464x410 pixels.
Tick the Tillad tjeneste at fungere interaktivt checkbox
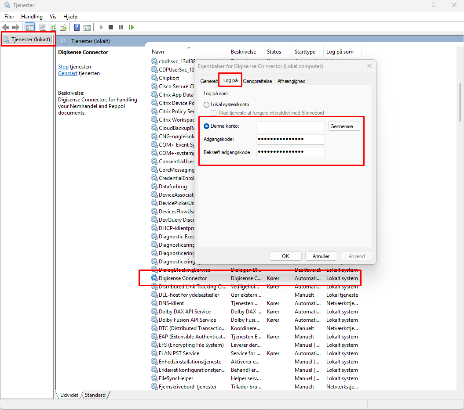coord(213,113)
